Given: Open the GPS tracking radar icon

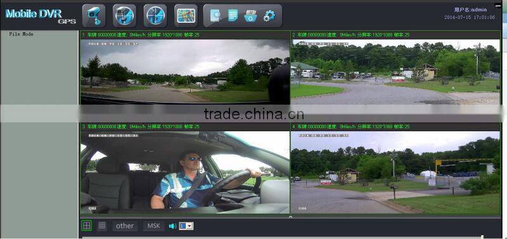Looking at the screenshot, I should [x=155, y=15].
